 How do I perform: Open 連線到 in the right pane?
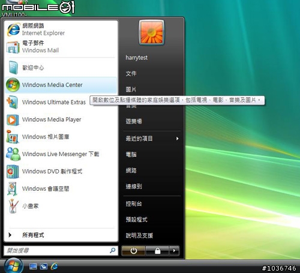pyautogui.click(x=134, y=187)
